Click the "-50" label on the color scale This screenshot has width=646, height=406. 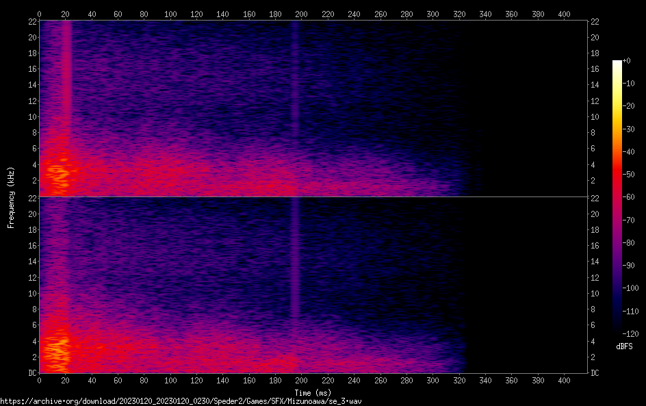pos(628,173)
